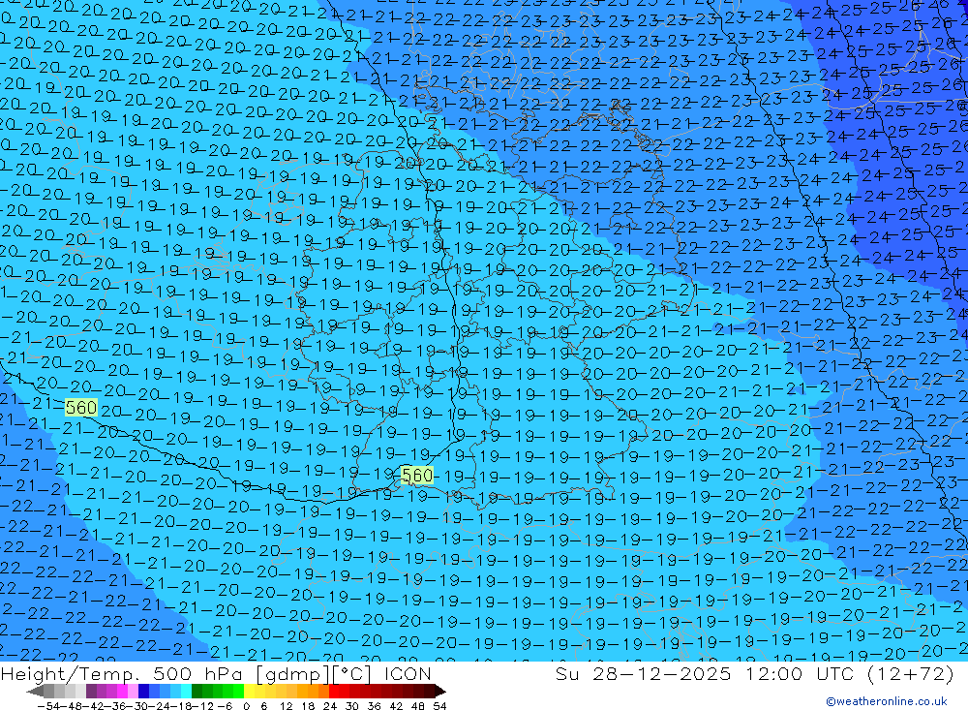Click the '-6' legend value

click(225, 706)
